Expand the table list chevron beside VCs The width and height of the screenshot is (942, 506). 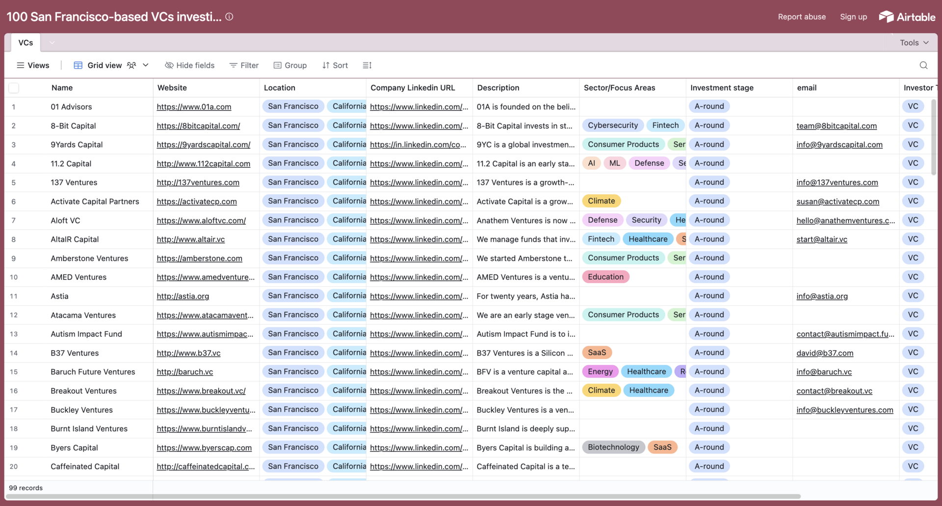(x=52, y=43)
